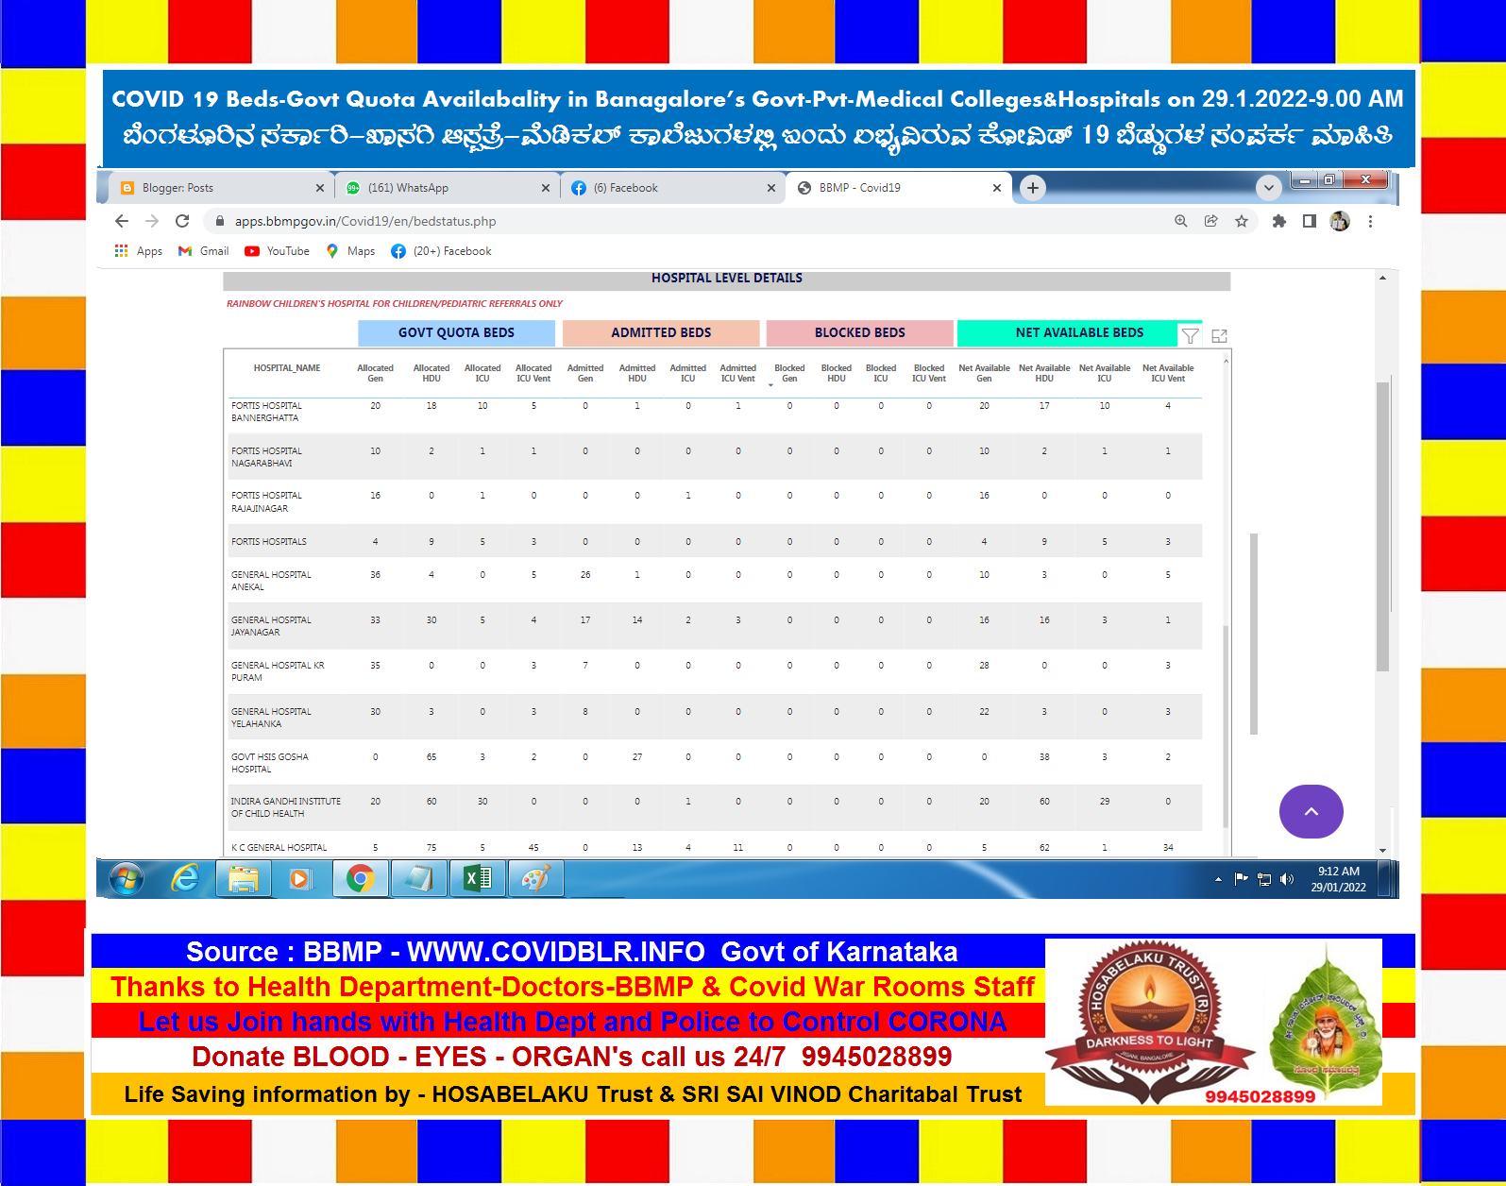
Task: Sort by Net Available ICU Vent column
Action: coord(1168,373)
